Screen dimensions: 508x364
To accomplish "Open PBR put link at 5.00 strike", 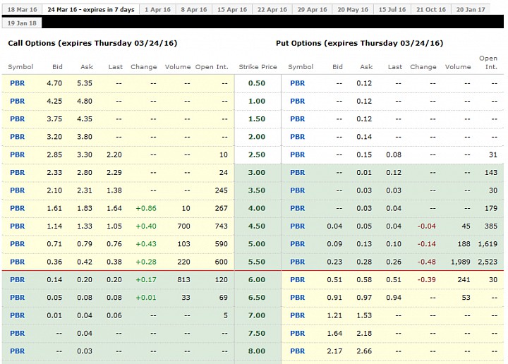I will pos(298,244).
